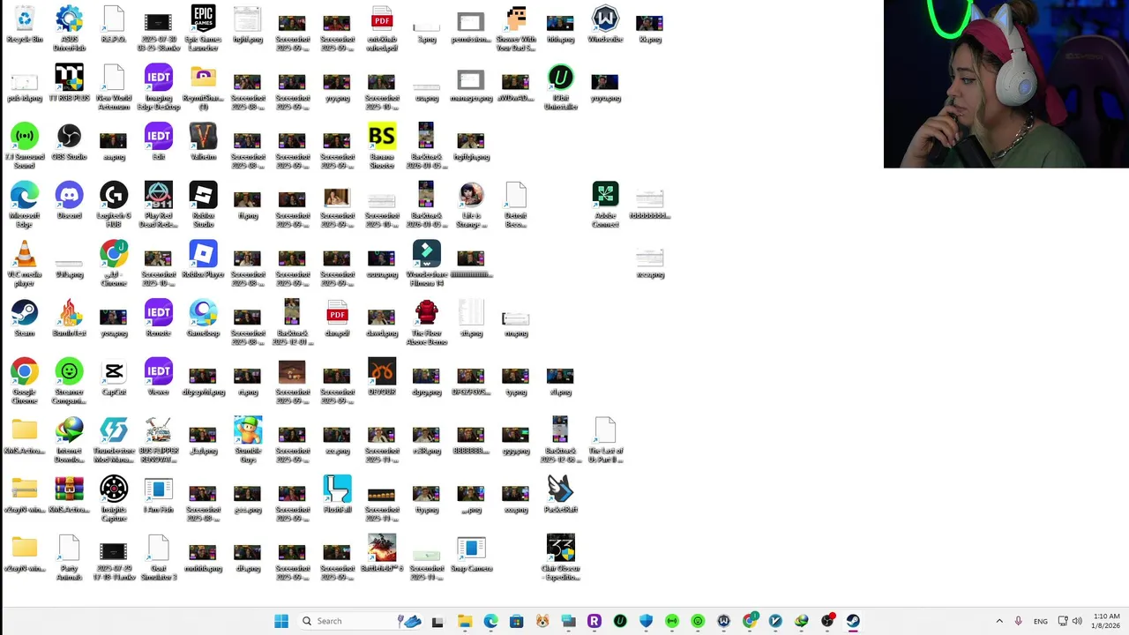This screenshot has width=1129, height=635.
Task: Open the PacketRaft desktop shortcut
Action: (560, 495)
